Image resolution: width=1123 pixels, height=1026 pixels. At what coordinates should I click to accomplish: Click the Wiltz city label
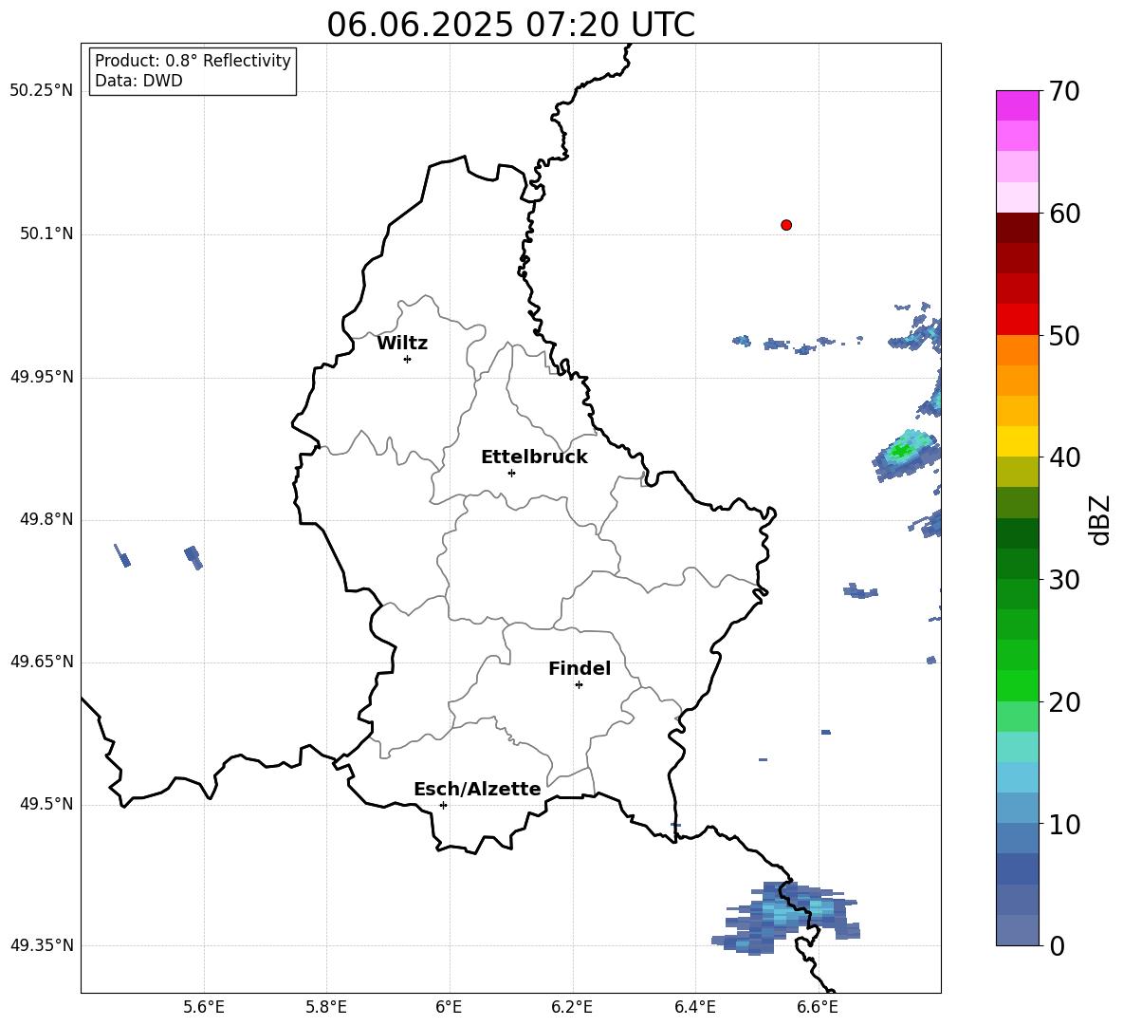(402, 344)
